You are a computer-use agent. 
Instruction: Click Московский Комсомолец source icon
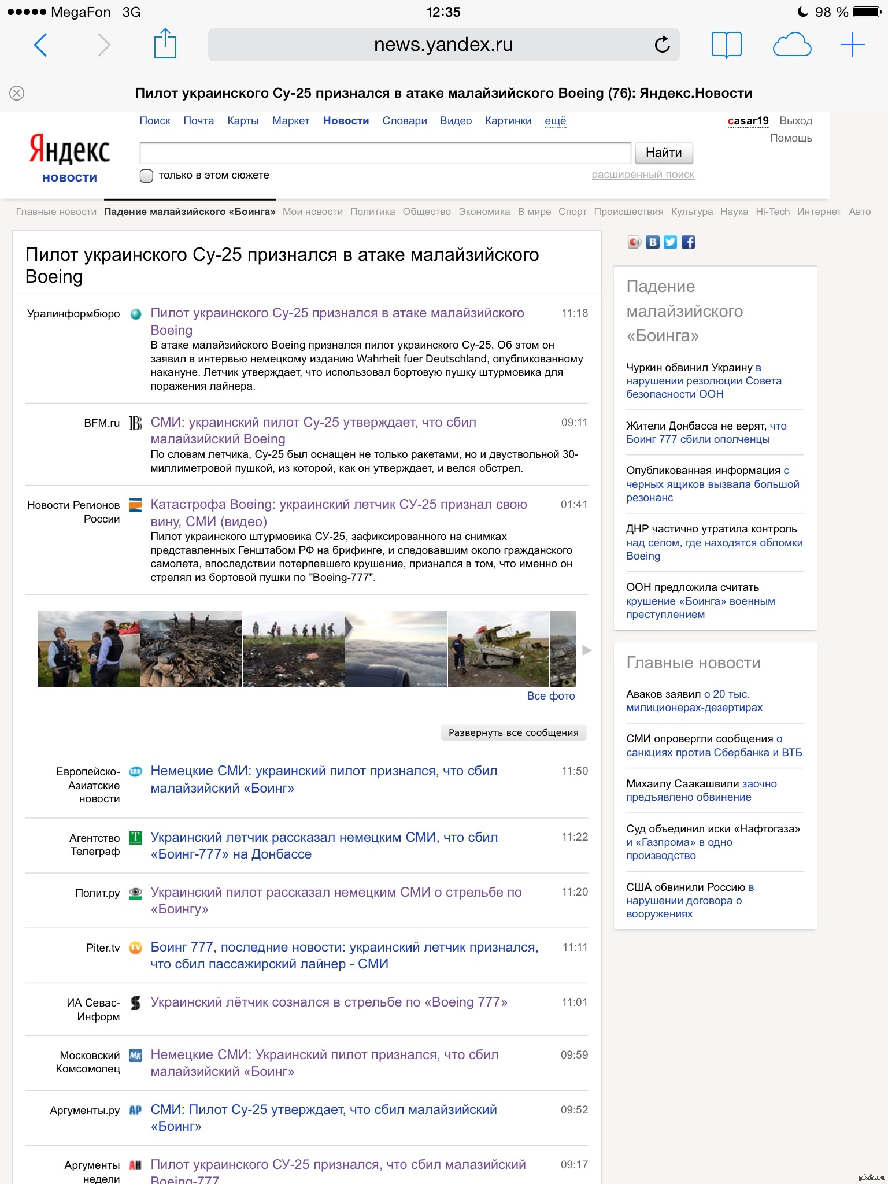[x=136, y=1056]
